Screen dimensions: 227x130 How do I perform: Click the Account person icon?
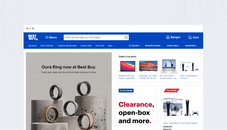130,46
